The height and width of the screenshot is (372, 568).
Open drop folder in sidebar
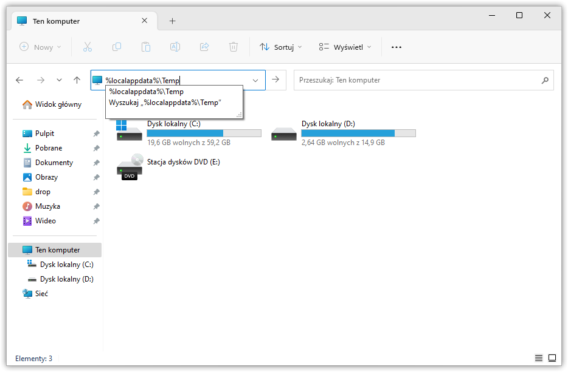[36, 192]
